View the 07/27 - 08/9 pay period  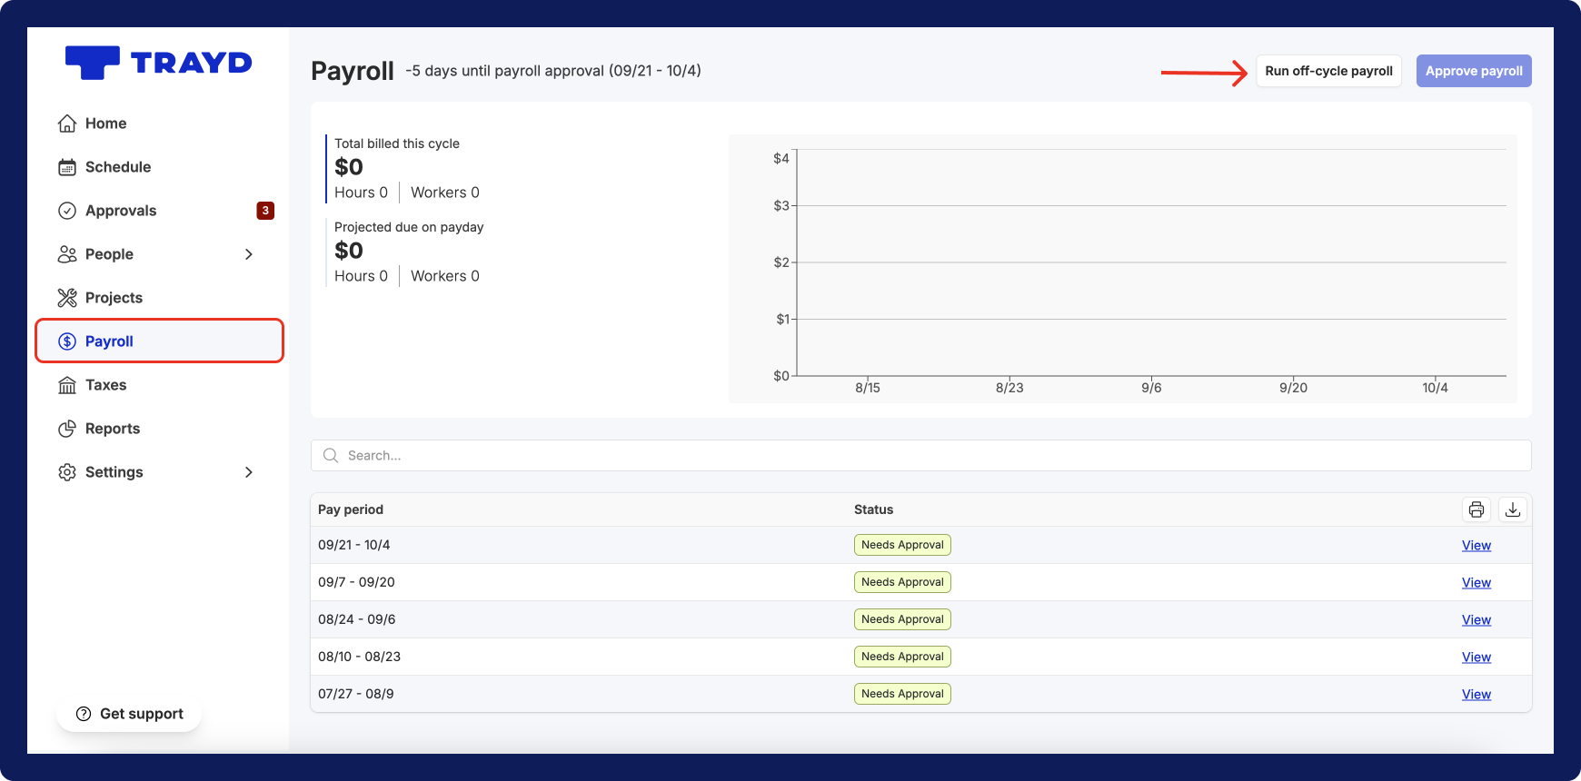pos(1477,695)
